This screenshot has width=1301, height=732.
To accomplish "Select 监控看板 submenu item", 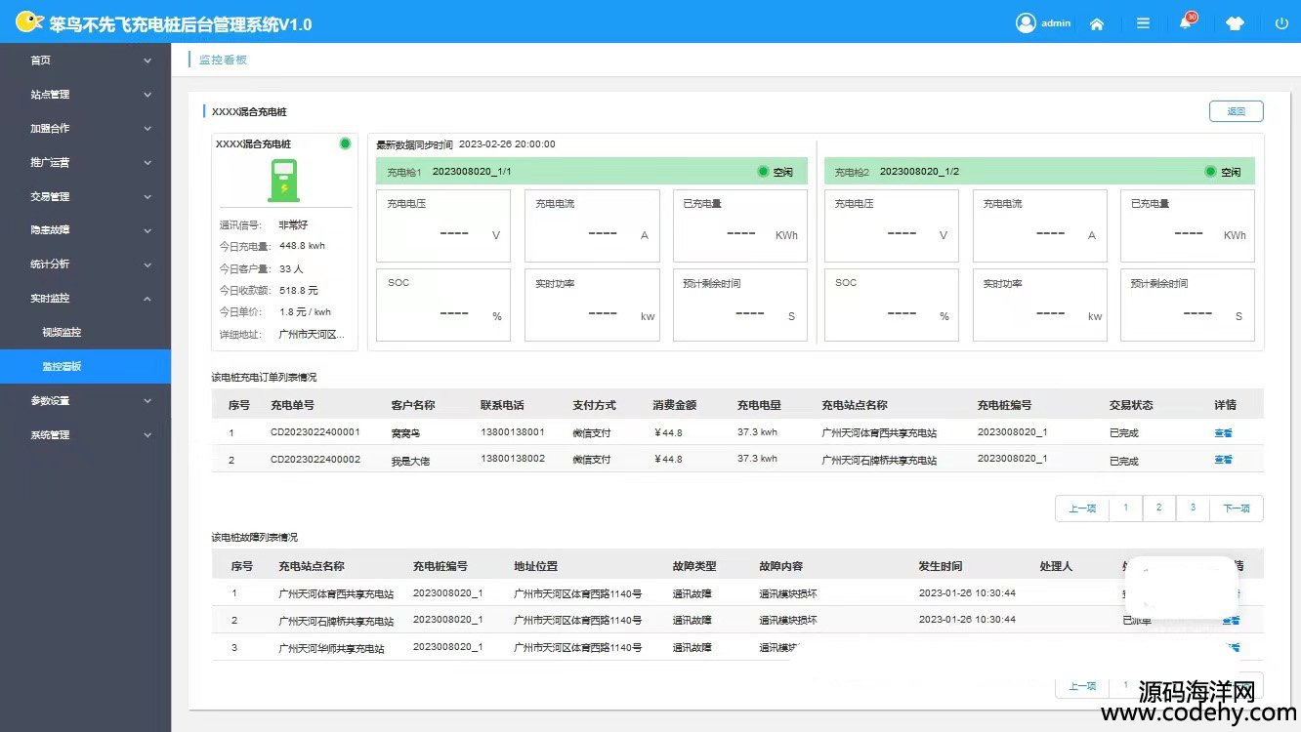I will click(x=85, y=366).
